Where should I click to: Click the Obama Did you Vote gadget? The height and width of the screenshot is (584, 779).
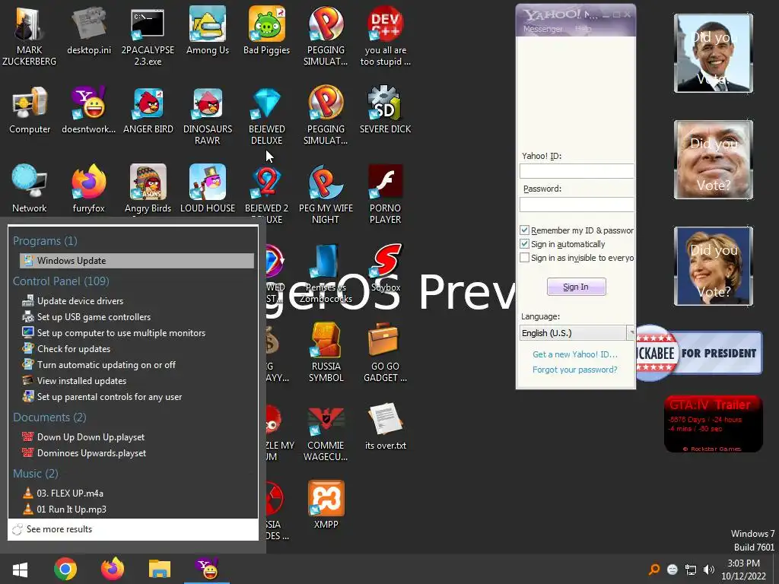(x=714, y=53)
